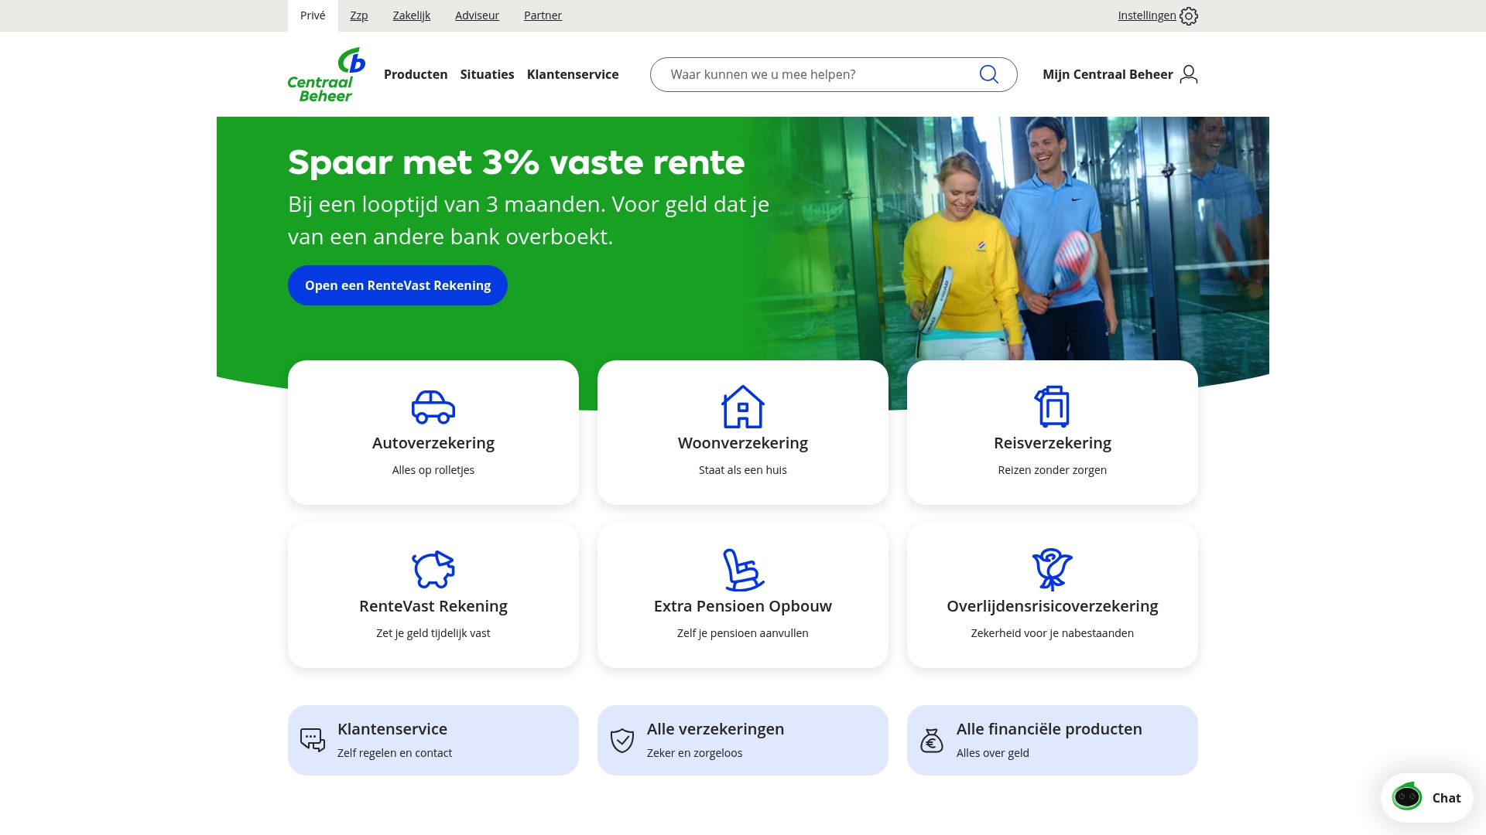
Task: Click the money bag icon near Alle financiële producten
Action: click(x=931, y=739)
